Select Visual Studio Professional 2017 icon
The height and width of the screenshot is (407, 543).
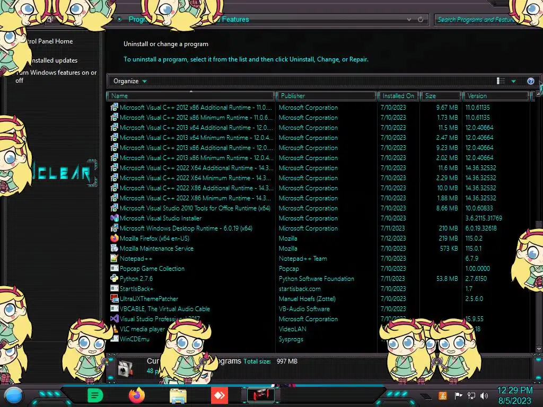click(115, 318)
